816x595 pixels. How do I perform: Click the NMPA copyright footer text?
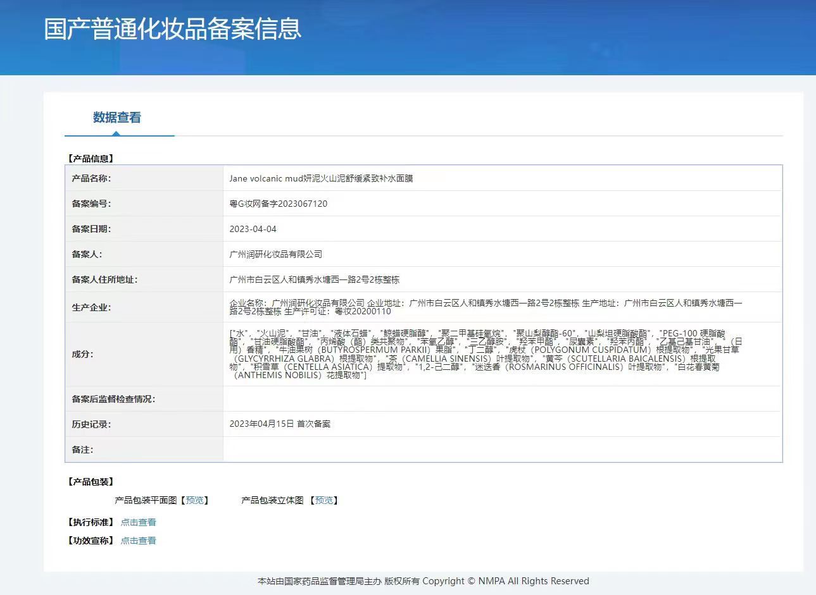[x=423, y=581]
